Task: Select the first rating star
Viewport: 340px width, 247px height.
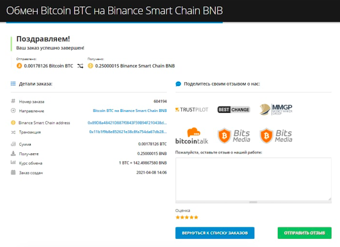Action: pyautogui.click(x=178, y=217)
